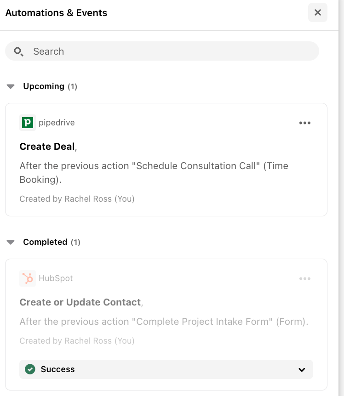This screenshot has width=344, height=396.
Task: Click the search magnifier icon
Action: 18,51
